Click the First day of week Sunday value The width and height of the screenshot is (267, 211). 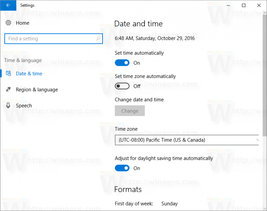pos(169,203)
